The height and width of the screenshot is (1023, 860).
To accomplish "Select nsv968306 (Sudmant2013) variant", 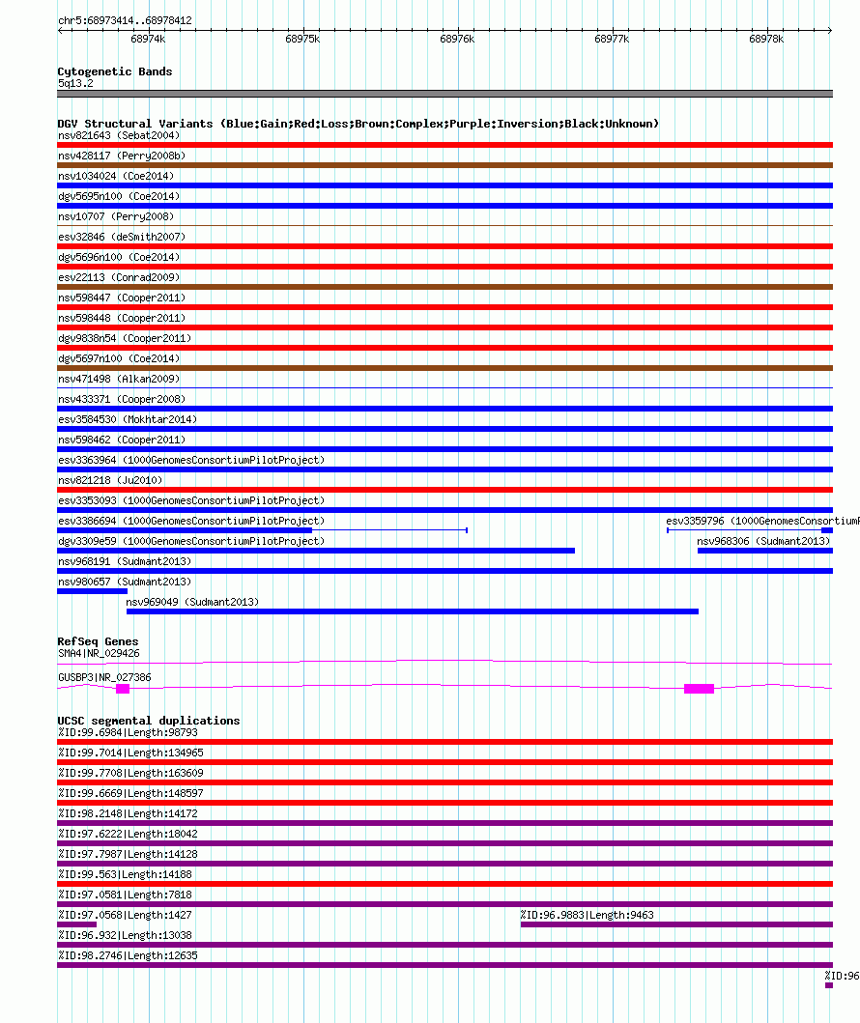I will 763,541.
